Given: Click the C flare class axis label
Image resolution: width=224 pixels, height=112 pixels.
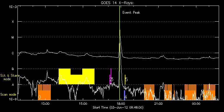Looking at the screenshot, I should coord(13,53).
